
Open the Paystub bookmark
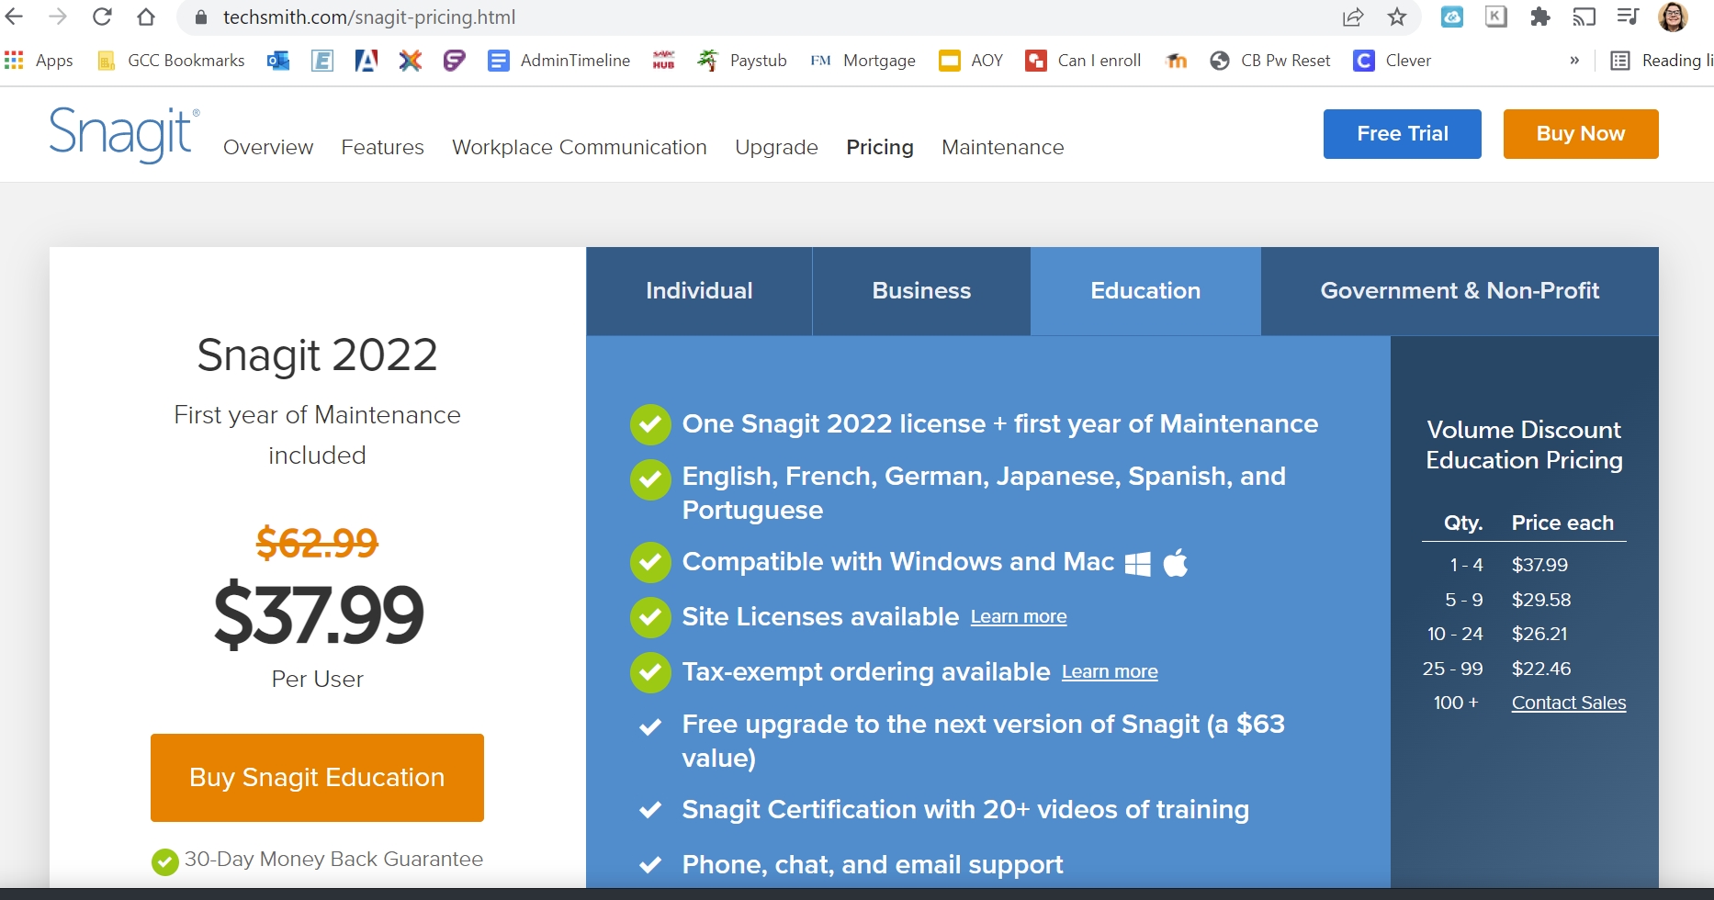742,61
